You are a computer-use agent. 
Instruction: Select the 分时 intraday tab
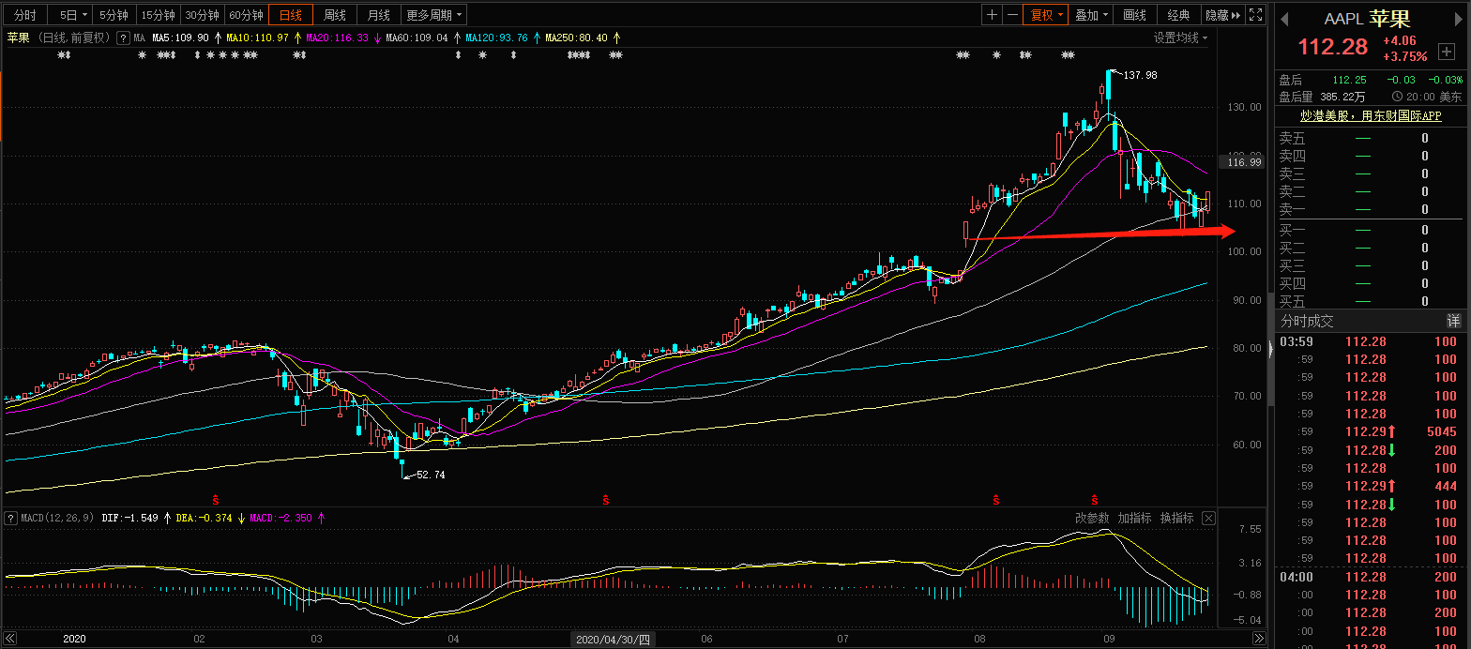(24, 15)
